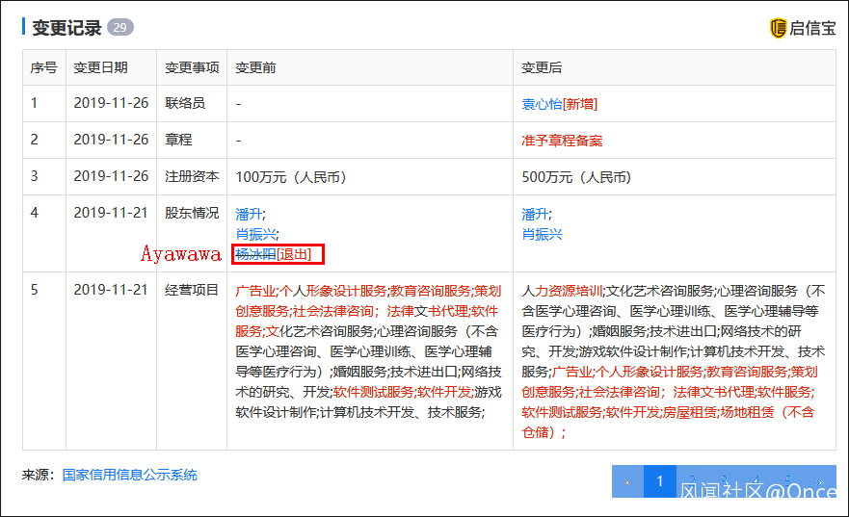849x517 pixels.
Task: Click 广告业 business scope text in 变更前
Action: click(255, 291)
